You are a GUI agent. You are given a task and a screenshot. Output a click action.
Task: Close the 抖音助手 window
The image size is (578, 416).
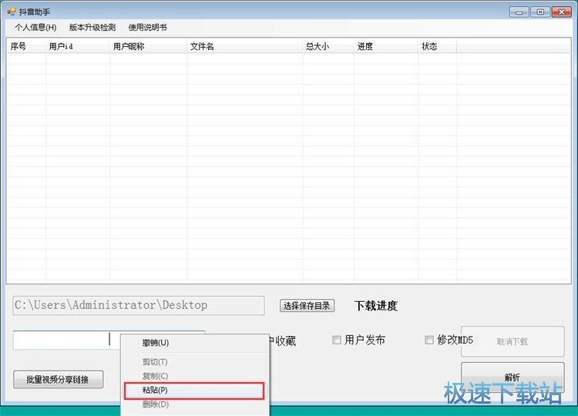561,12
